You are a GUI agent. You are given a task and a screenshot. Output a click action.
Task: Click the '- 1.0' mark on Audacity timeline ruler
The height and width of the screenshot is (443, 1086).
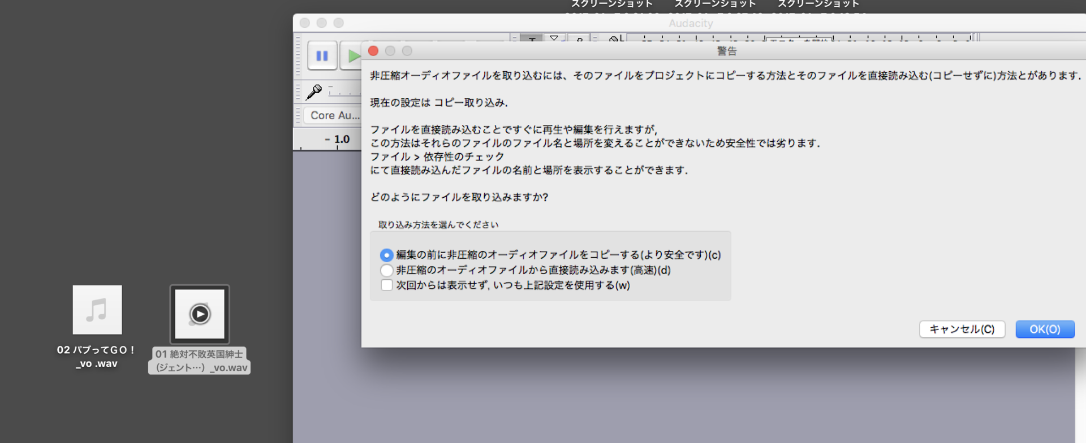[x=338, y=139]
